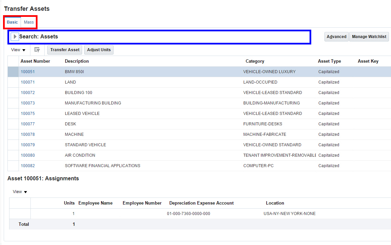Click the Advanced button
Screen dimensions: 391x245
click(x=336, y=36)
